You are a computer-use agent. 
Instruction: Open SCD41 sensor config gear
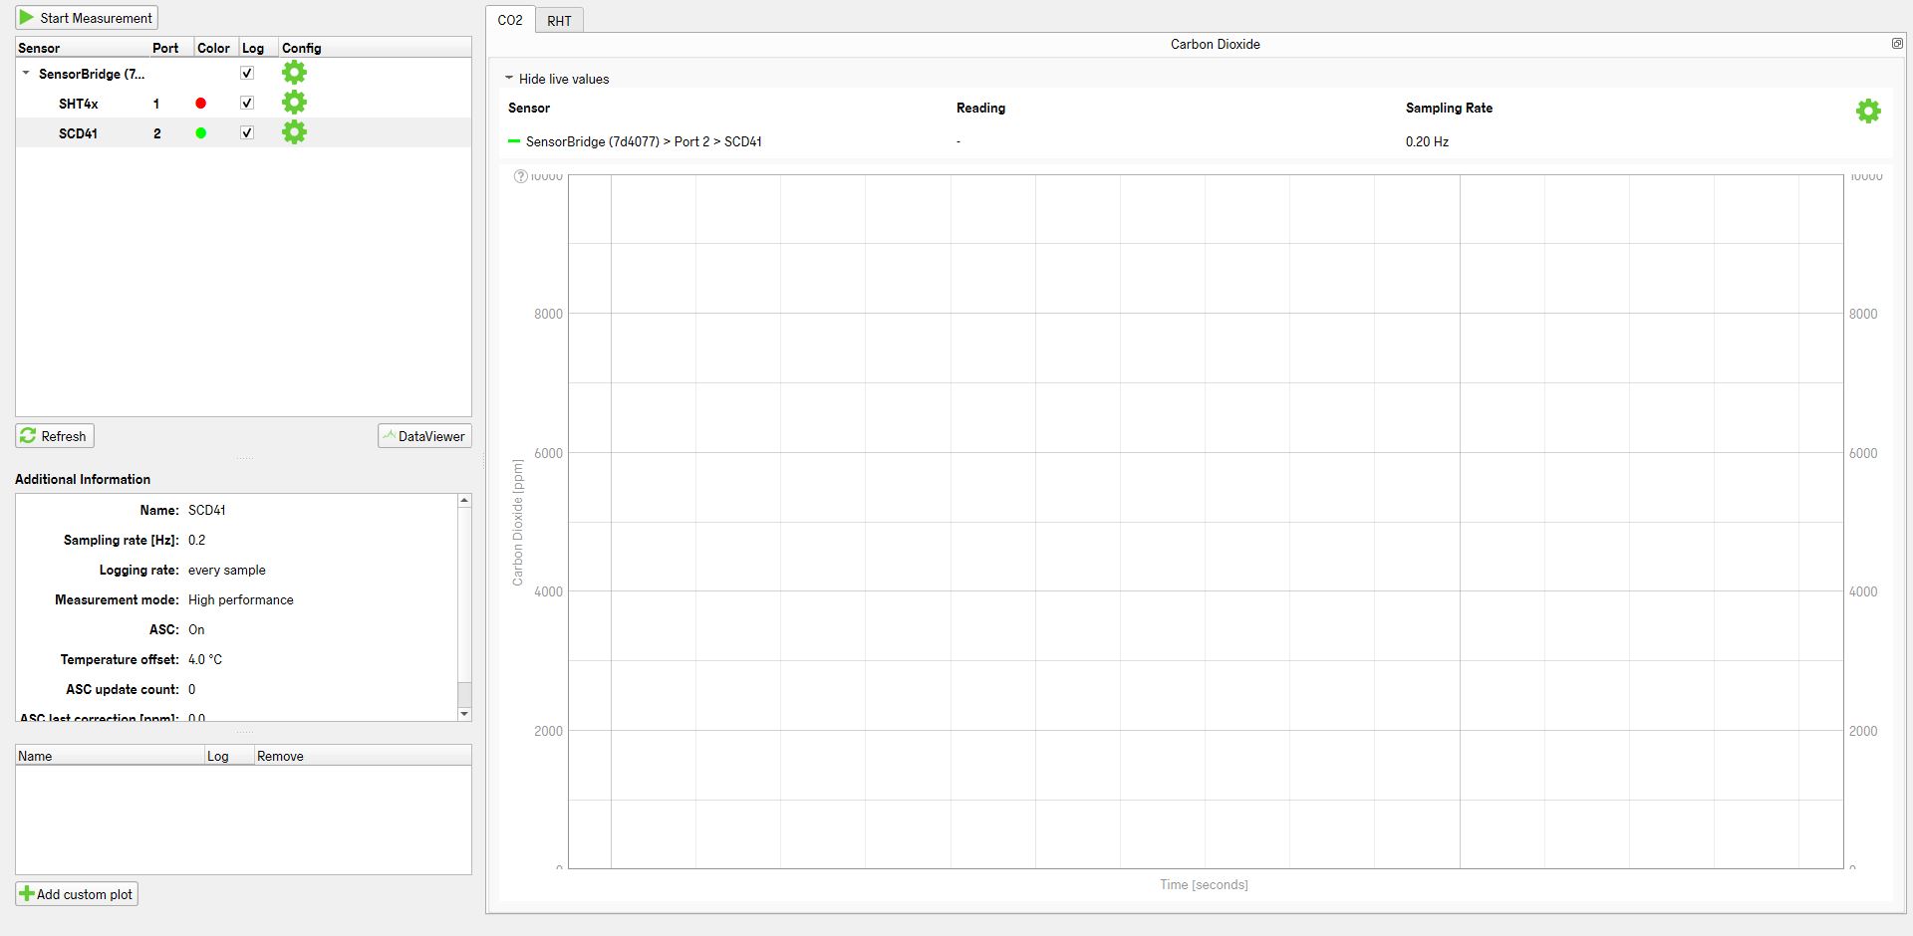294,132
